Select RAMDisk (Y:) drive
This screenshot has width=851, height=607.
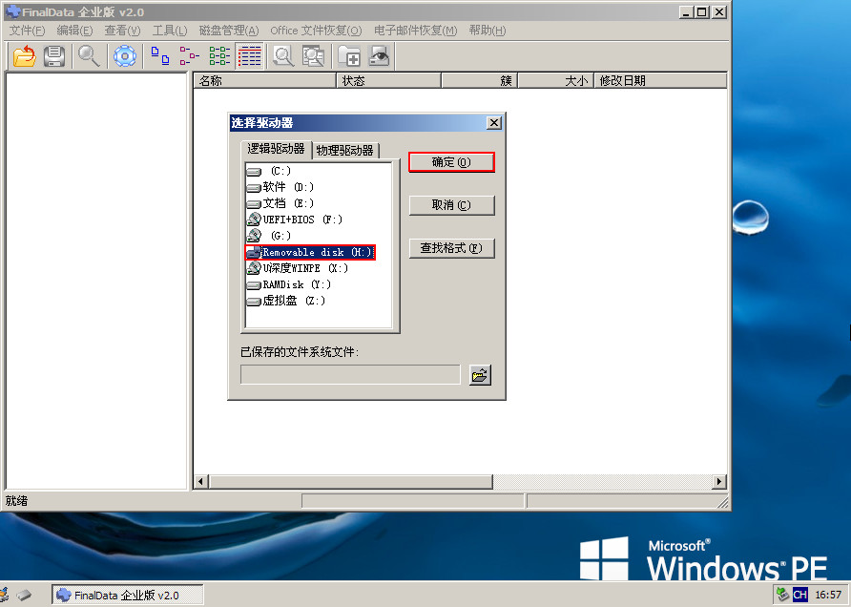coord(289,284)
